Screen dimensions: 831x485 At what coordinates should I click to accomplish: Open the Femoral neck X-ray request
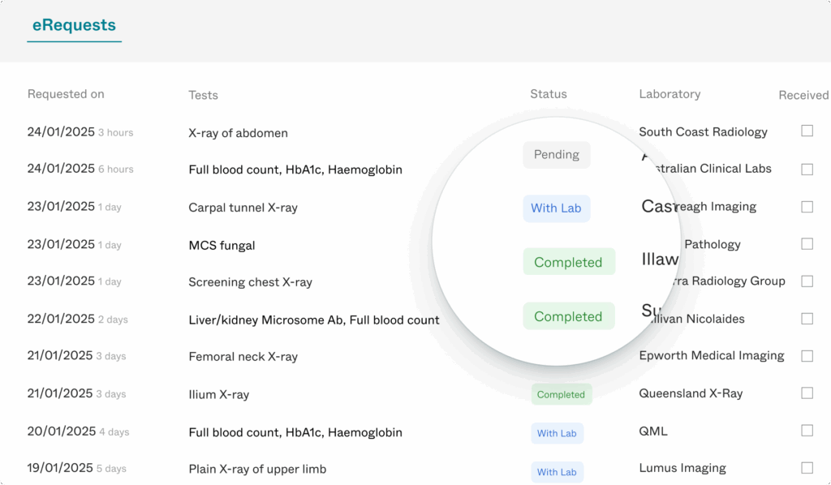tap(243, 357)
